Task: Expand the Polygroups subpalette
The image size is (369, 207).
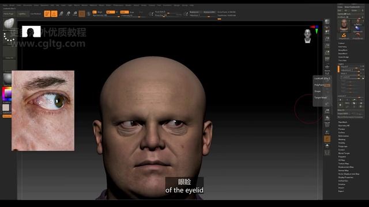Action: (x=343, y=146)
